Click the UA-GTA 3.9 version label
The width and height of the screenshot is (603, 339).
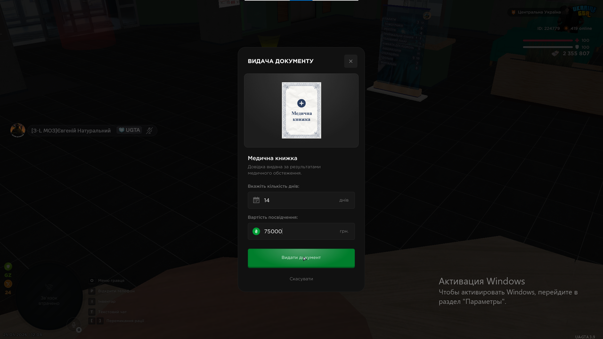click(585, 337)
